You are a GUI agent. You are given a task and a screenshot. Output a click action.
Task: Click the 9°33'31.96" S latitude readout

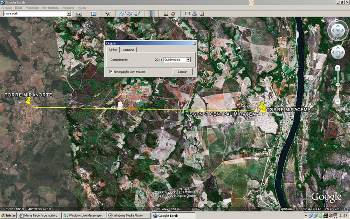tap(14, 209)
